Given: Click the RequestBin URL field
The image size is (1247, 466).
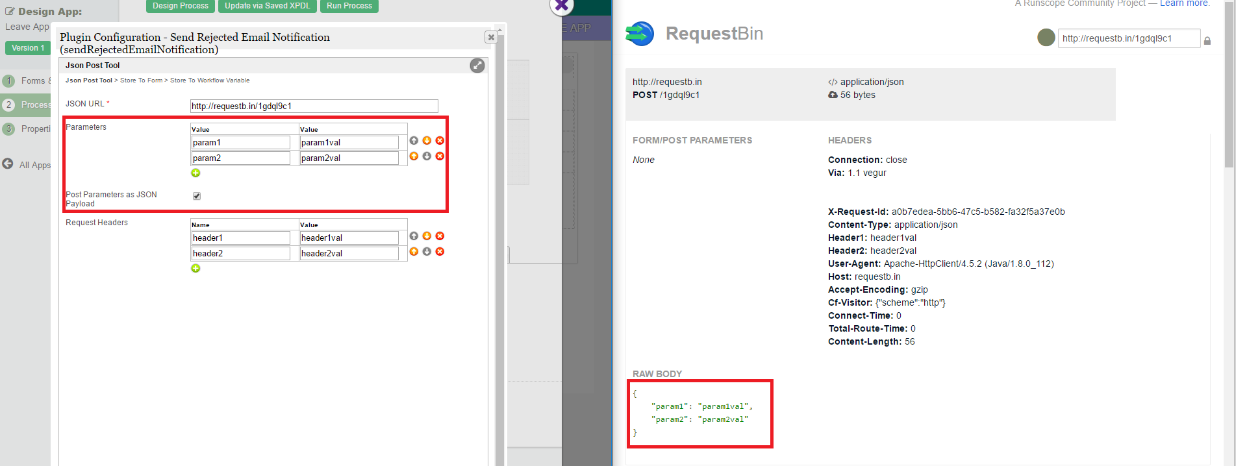Looking at the screenshot, I should tap(1129, 38).
